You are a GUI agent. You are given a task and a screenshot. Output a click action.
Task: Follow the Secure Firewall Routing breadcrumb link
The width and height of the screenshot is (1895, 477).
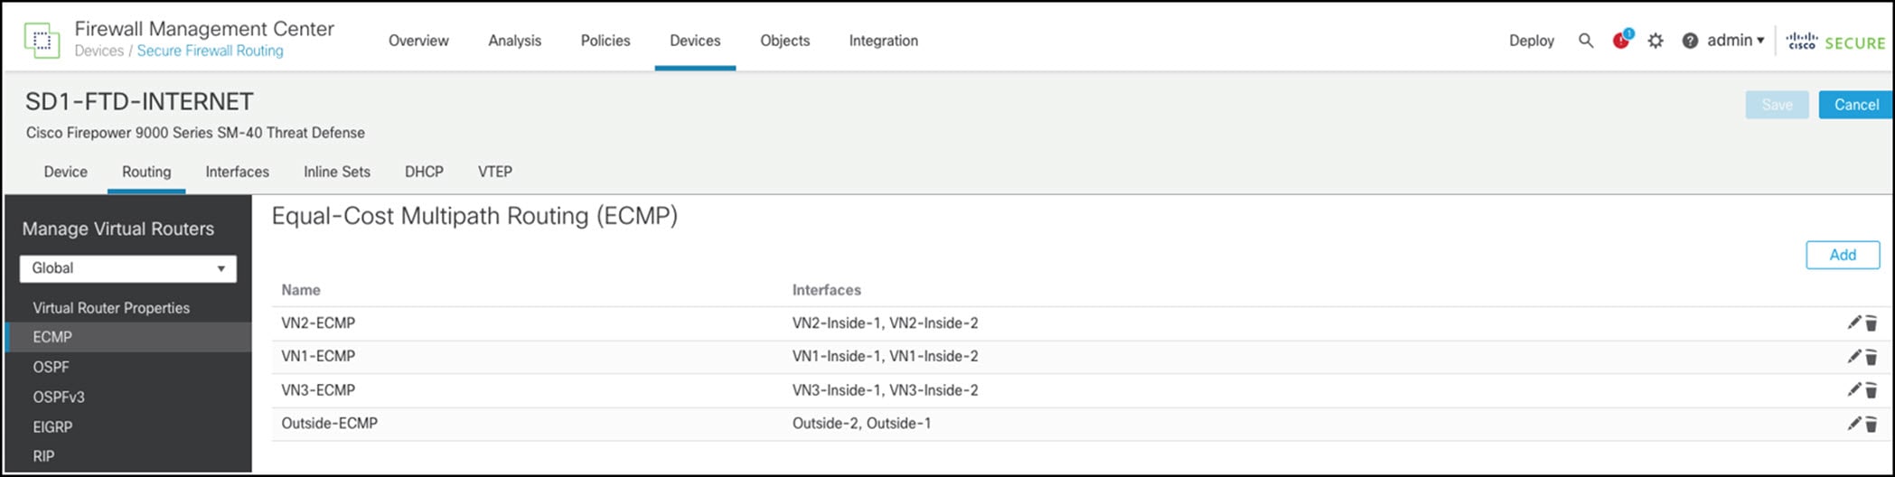(211, 51)
